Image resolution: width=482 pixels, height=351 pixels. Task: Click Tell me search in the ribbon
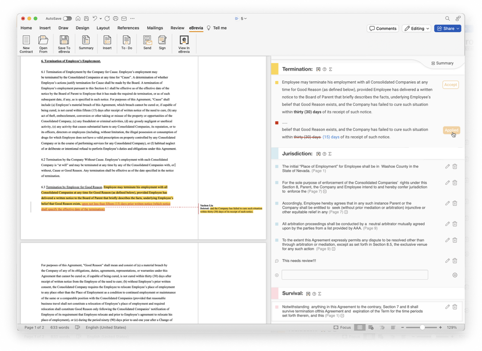click(x=216, y=28)
